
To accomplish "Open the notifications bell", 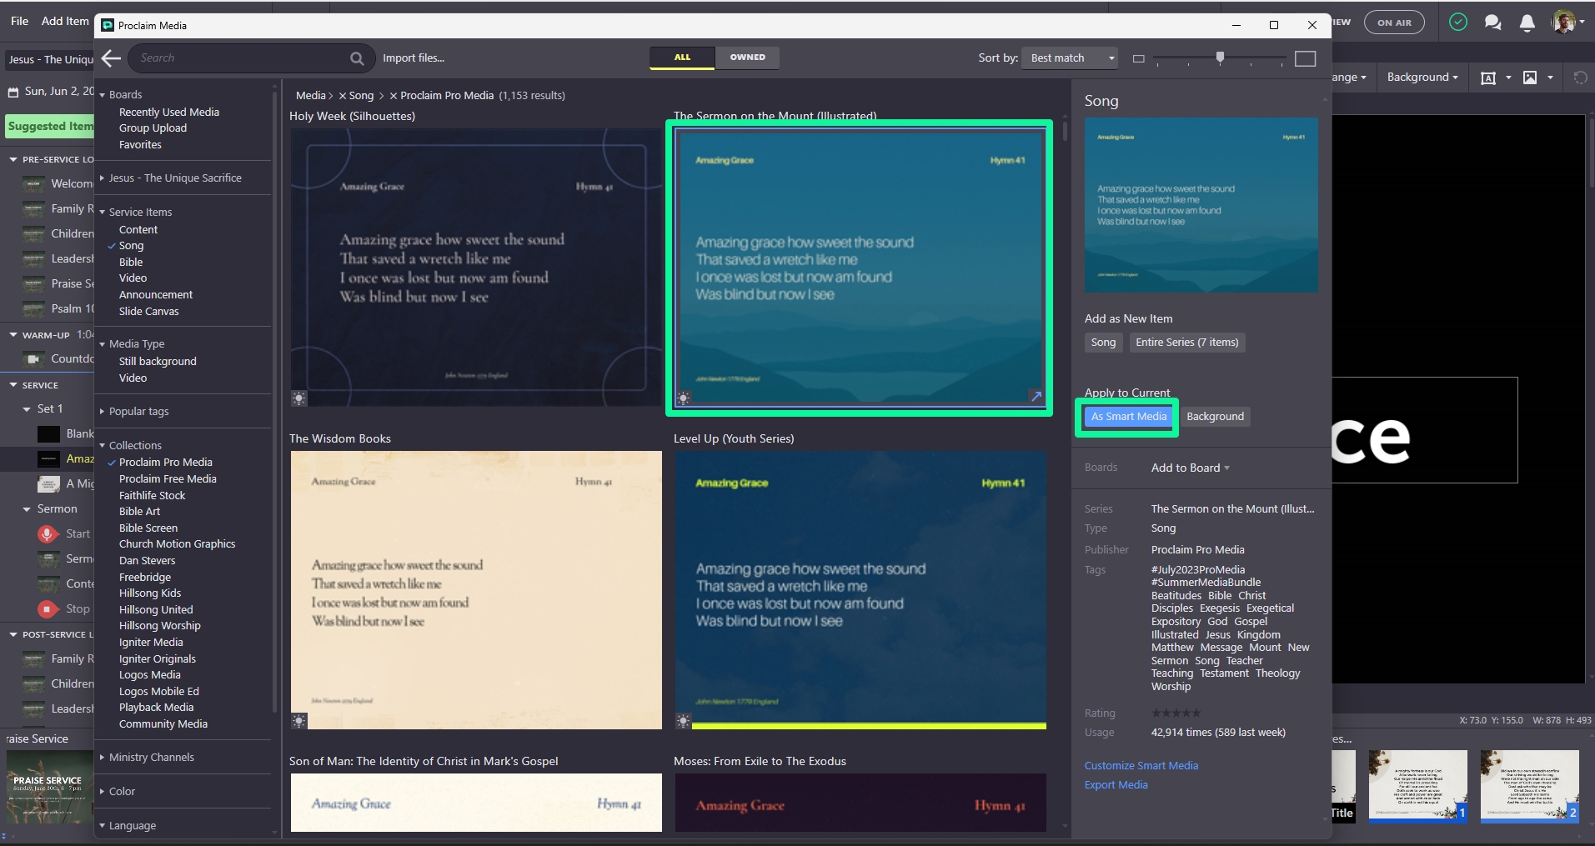I will 1527,23.
